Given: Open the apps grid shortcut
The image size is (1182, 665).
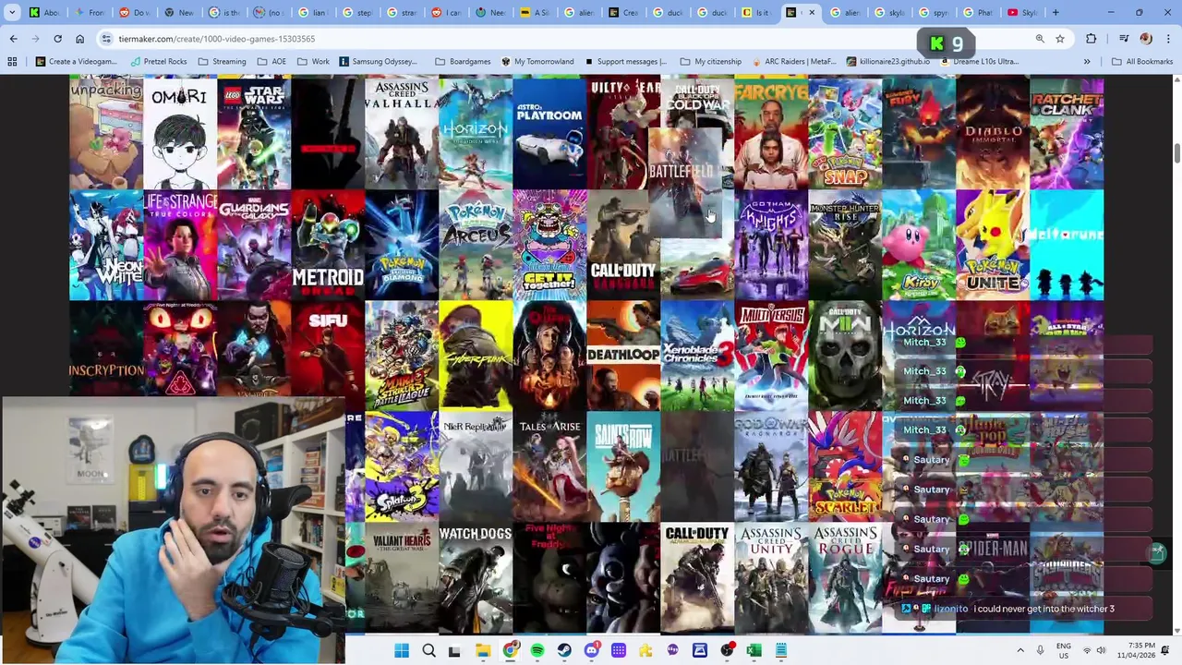Looking at the screenshot, I should [x=12, y=62].
